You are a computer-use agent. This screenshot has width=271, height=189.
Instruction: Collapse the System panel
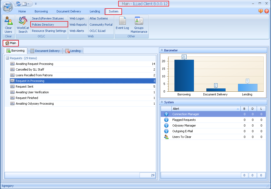point(162,102)
